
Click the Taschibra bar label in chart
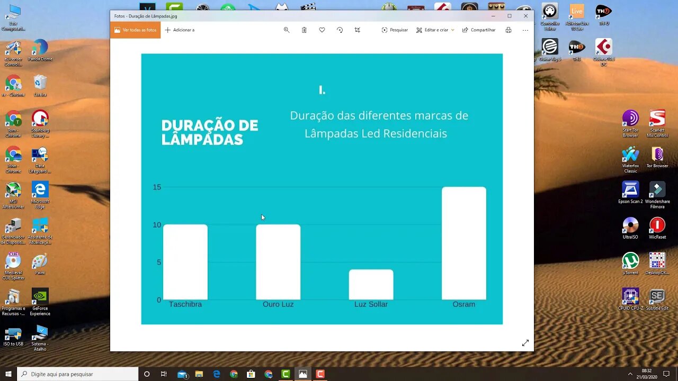(x=185, y=304)
